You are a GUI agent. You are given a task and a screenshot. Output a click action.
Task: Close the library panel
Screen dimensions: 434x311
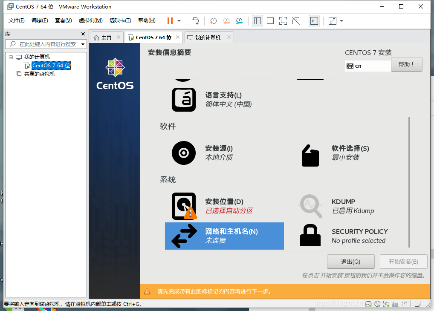coord(83,34)
